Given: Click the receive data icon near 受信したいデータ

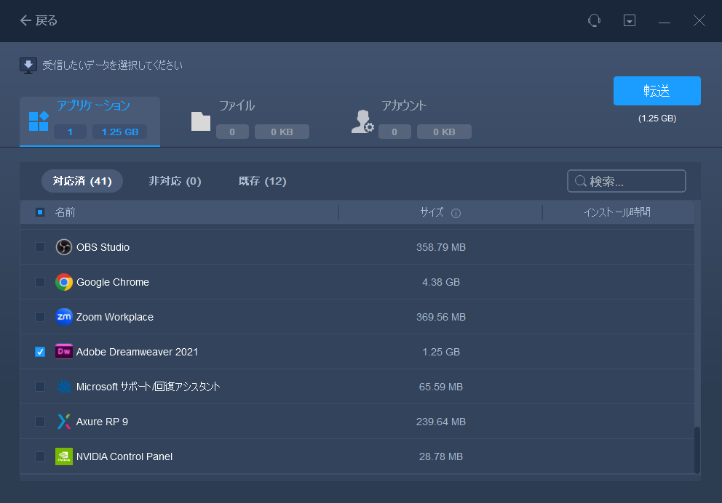Looking at the screenshot, I should click(x=28, y=65).
